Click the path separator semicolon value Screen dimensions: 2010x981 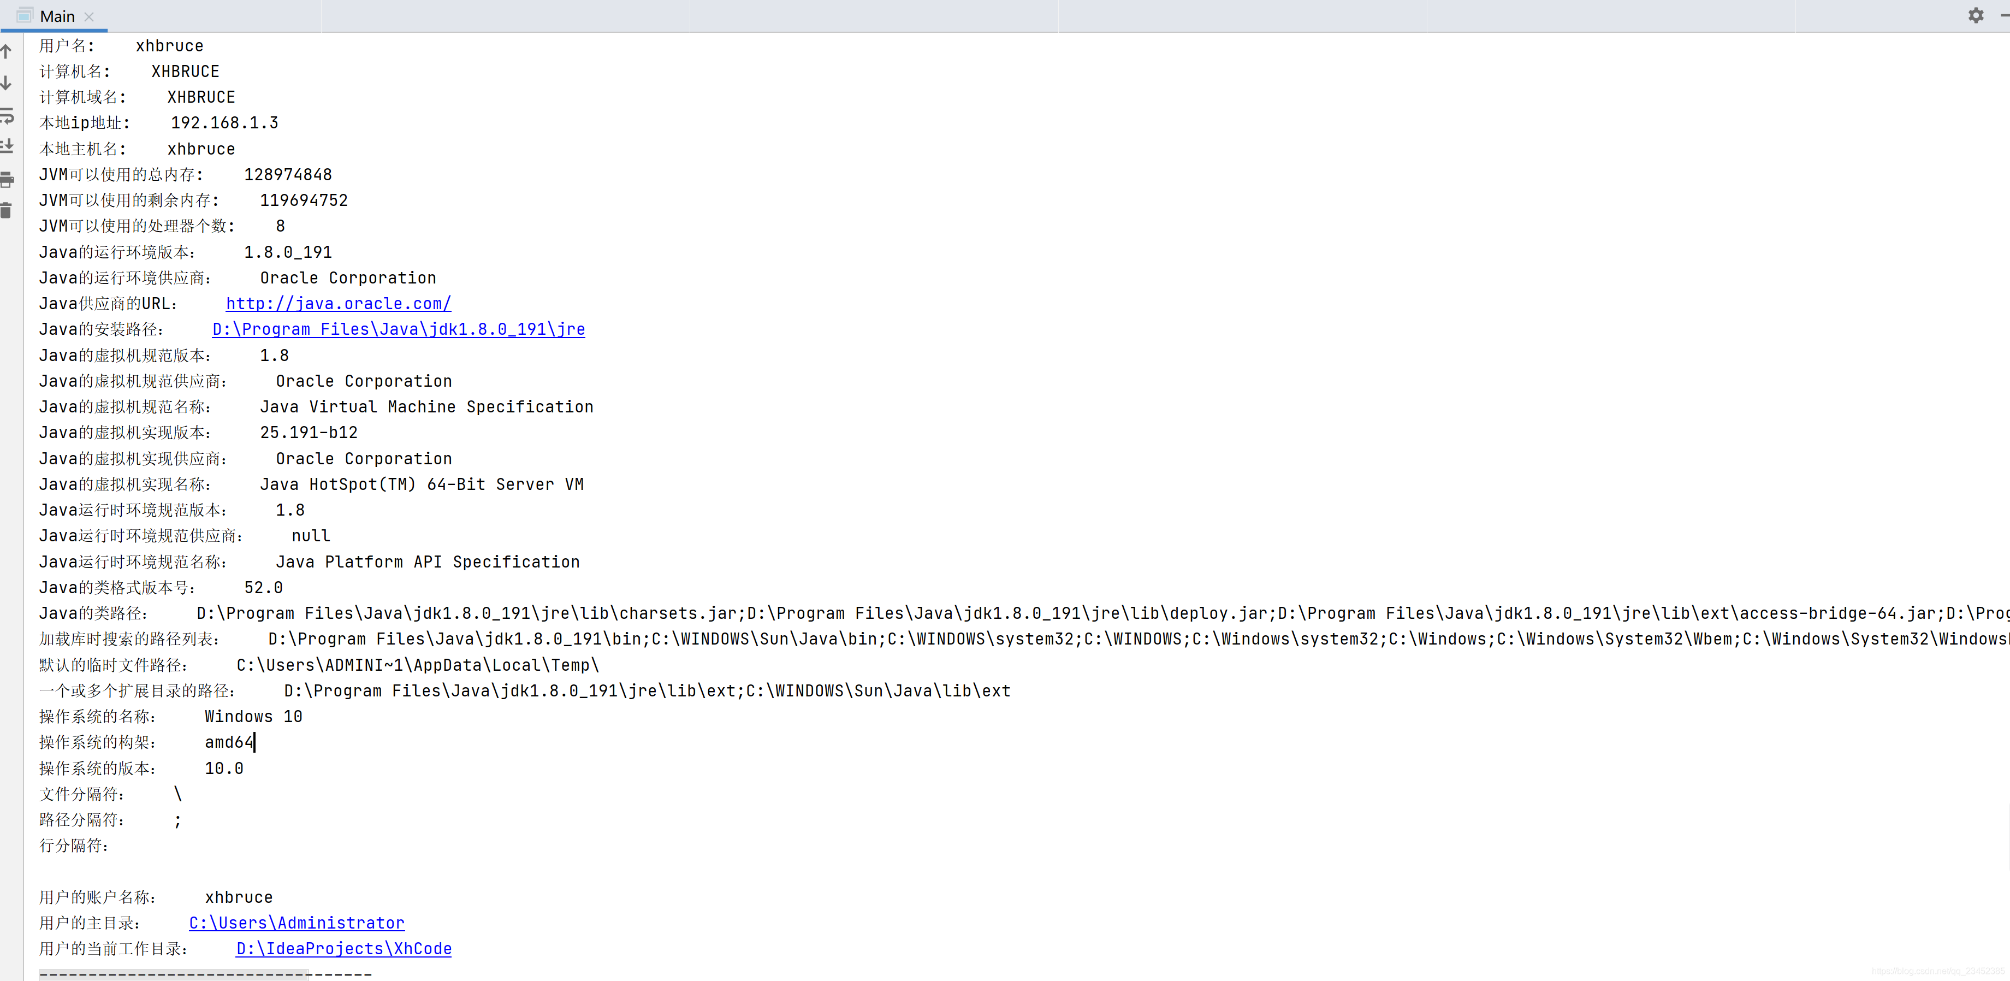tap(178, 820)
